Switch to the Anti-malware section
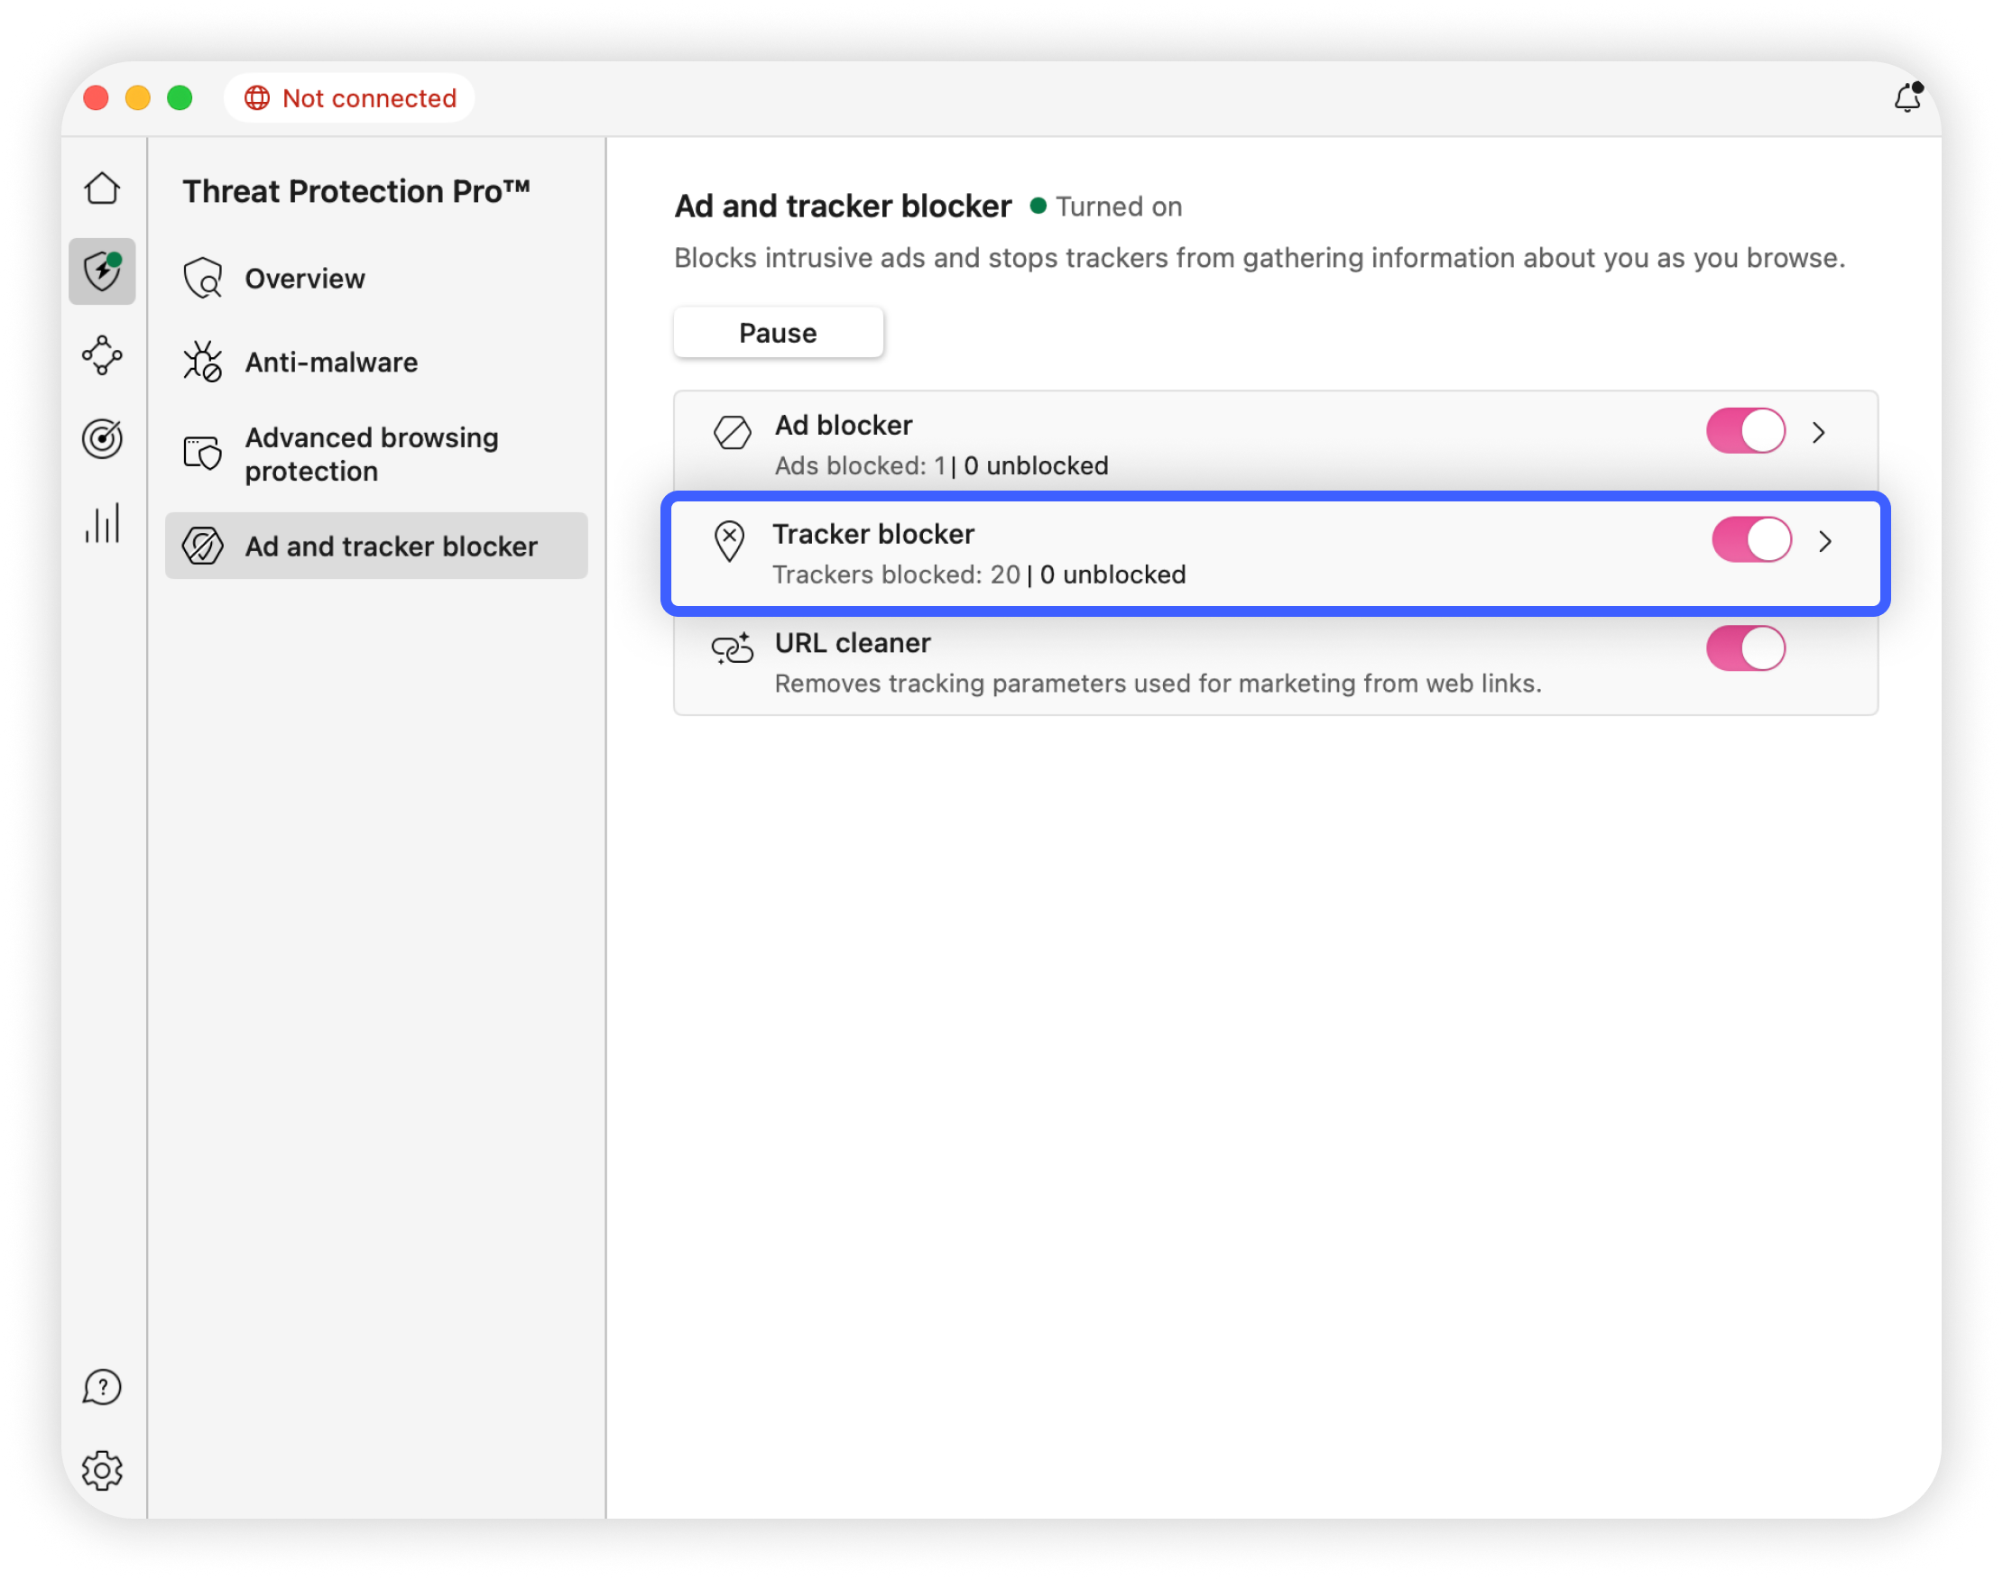The width and height of the screenshot is (2003, 1580). 330,363
